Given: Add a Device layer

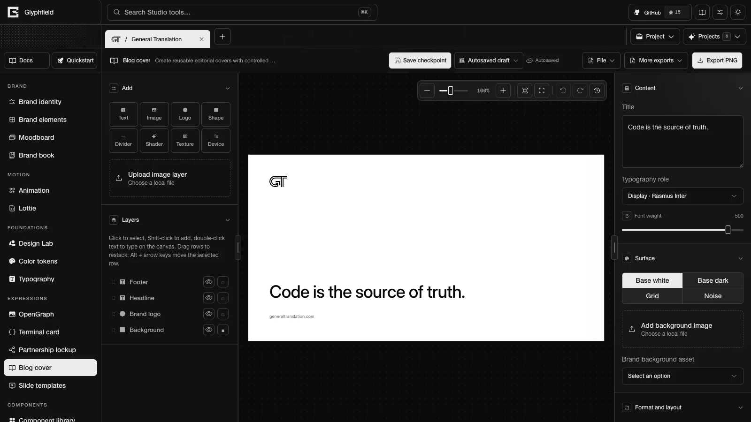Looking at the screenshot, I should pos(216,141).
